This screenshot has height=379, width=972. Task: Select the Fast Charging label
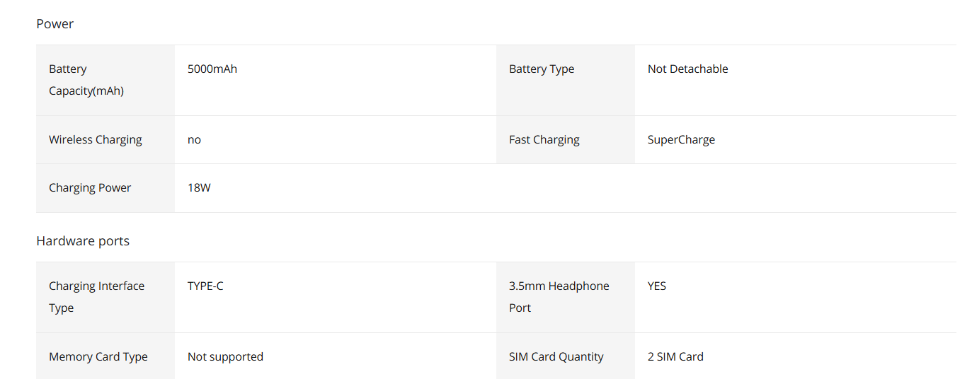pos(544,140)
